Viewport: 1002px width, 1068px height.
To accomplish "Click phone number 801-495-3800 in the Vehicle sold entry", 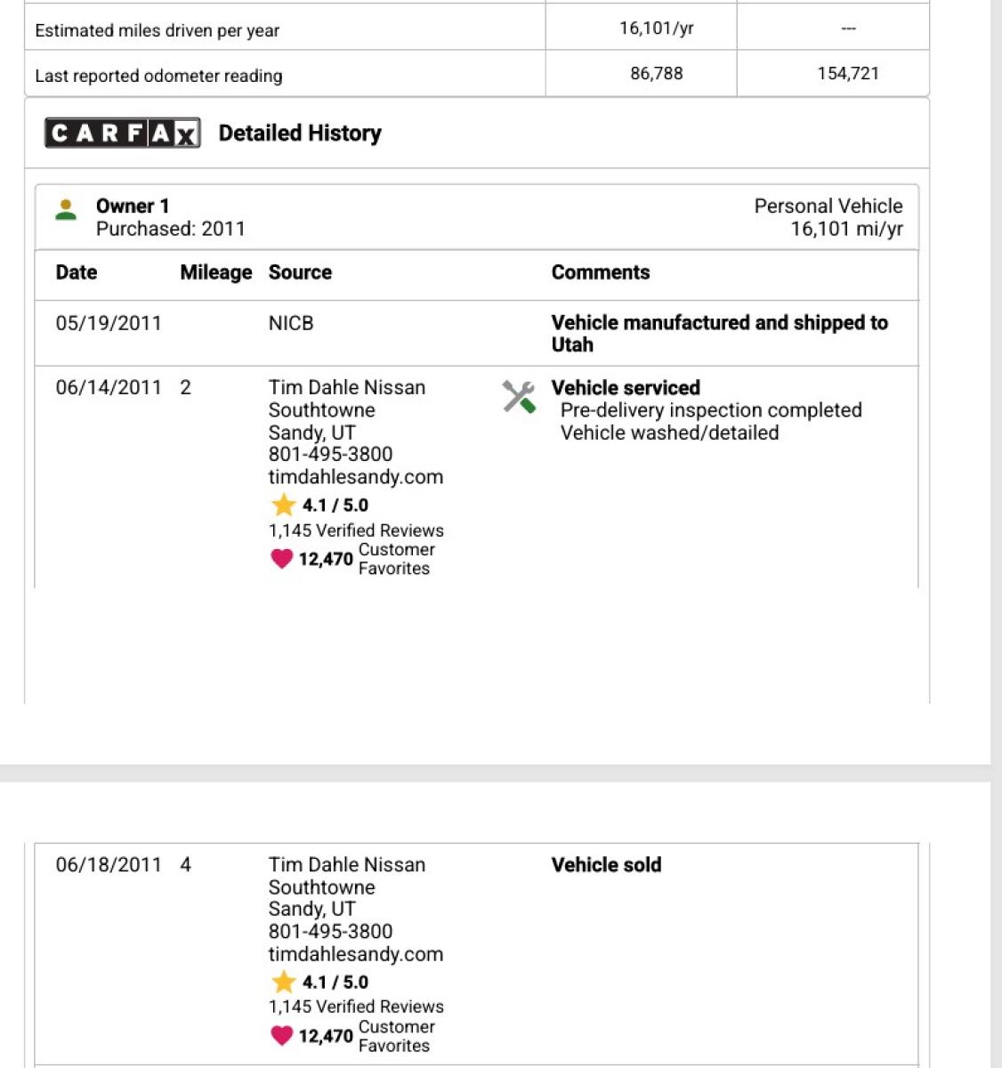I will pos(330,932).
